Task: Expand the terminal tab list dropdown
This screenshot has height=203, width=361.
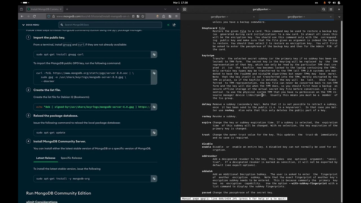Action: [339, 17]
